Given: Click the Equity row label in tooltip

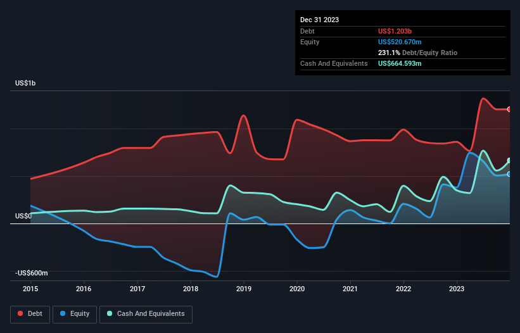Looking at the screenshot, I should [310, 42].
